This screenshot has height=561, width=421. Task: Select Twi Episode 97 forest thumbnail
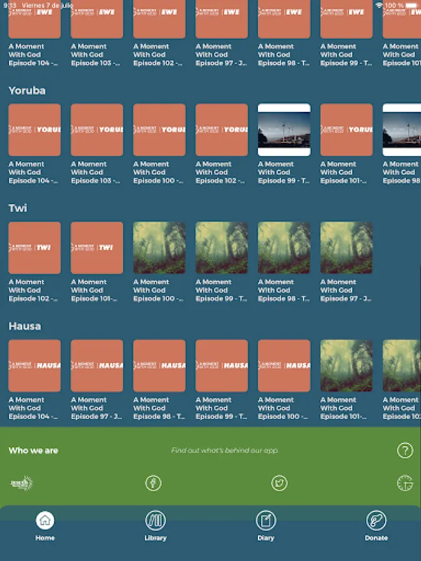point(347,247)
